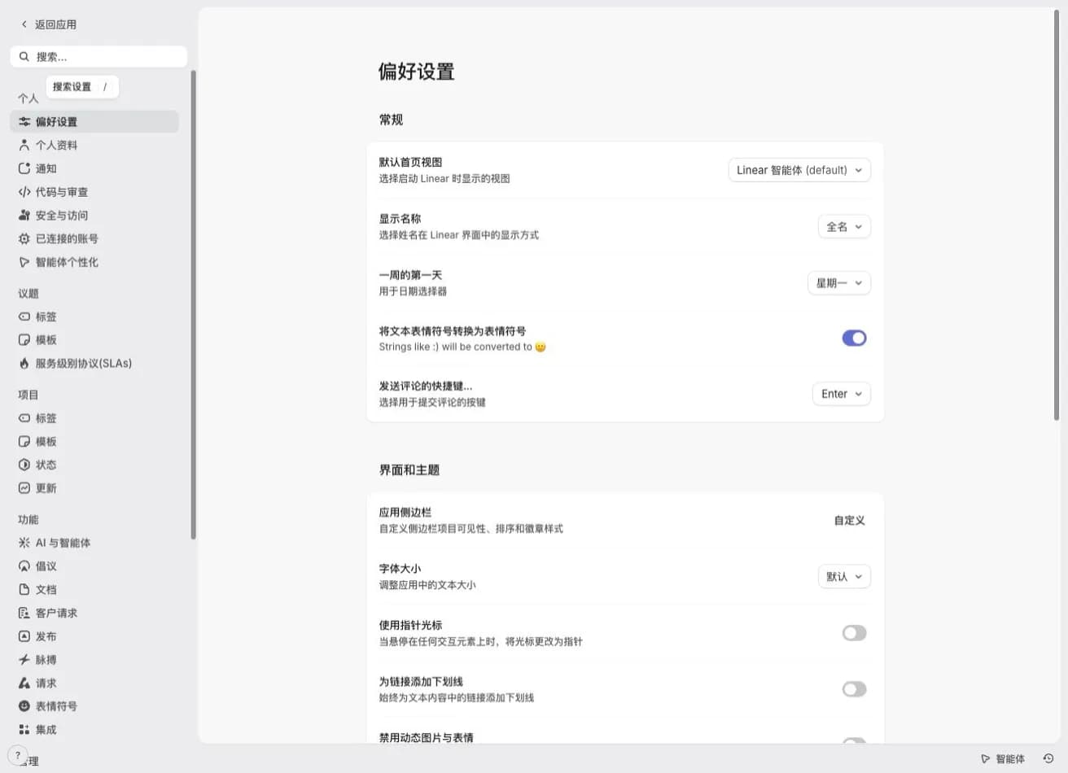Click the sidebar vertical scrollbar

[193, 305]
